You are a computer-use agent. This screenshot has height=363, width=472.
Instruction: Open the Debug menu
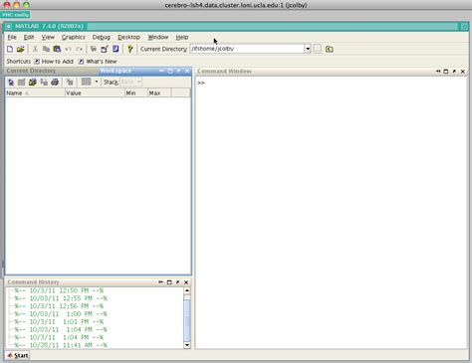102,37
